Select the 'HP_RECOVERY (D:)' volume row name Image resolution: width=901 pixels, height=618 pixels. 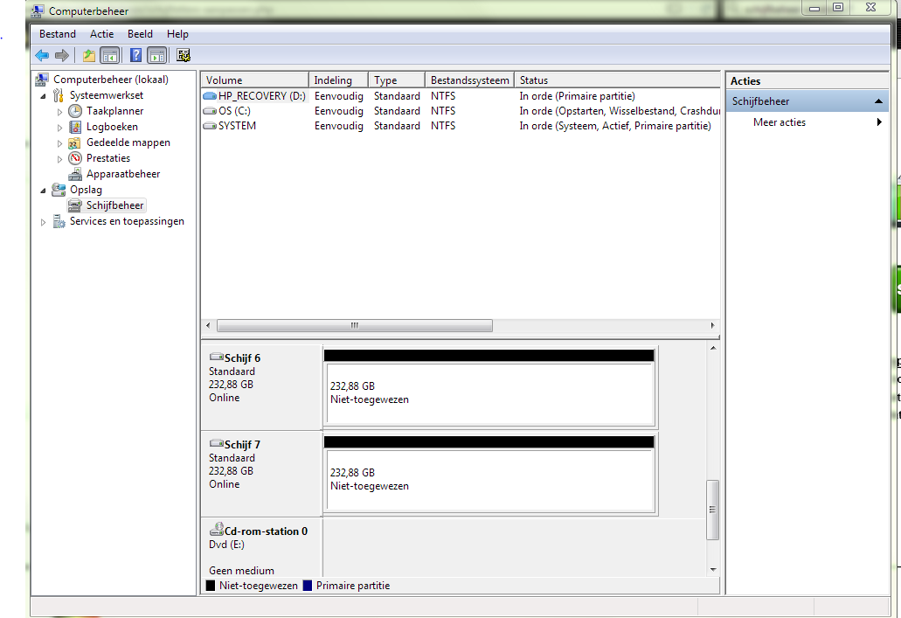pos(261,96)
